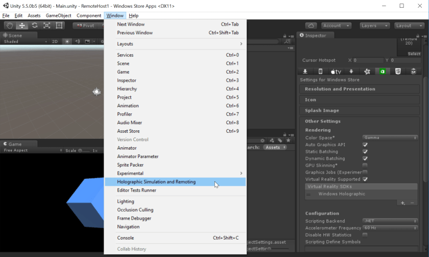The image size is (429, 257).
Task: Toggle scene lighting sun icon
Action: pos(66,41)
